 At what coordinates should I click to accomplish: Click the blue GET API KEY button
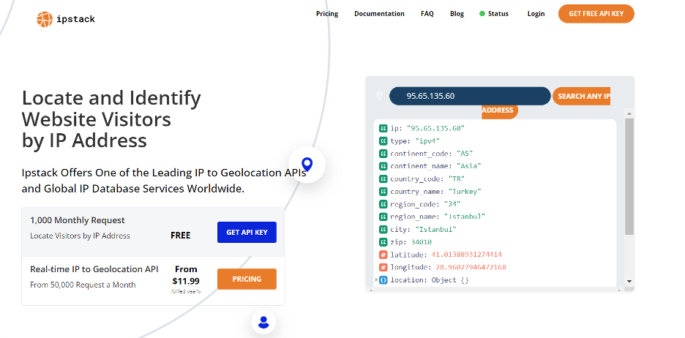coord(247,233)
